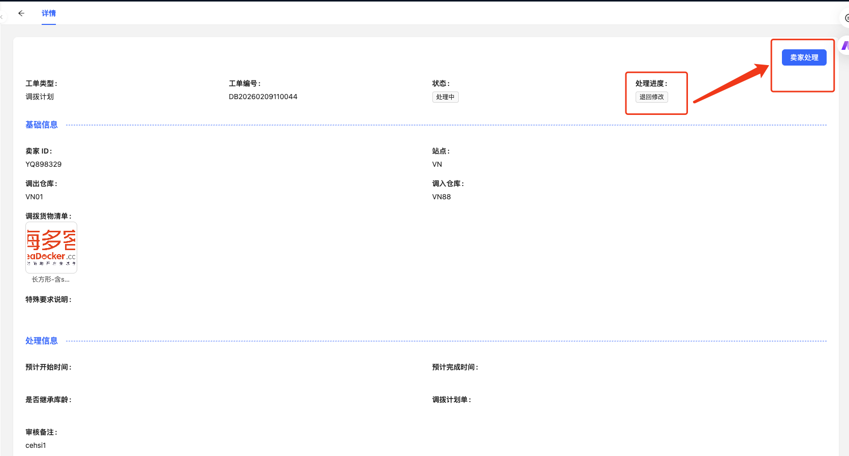Select the work order number DB20260209110044
This screenshot has height=456, width=849.
pyautogui.click(x=263, y=97)
